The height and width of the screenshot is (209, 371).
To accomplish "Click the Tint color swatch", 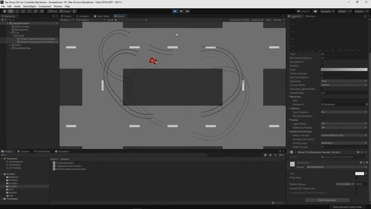I will click(359, 174).
